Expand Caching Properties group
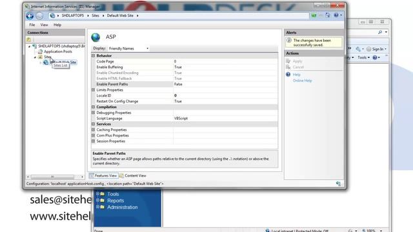413x232 pixels. point(93,130)
